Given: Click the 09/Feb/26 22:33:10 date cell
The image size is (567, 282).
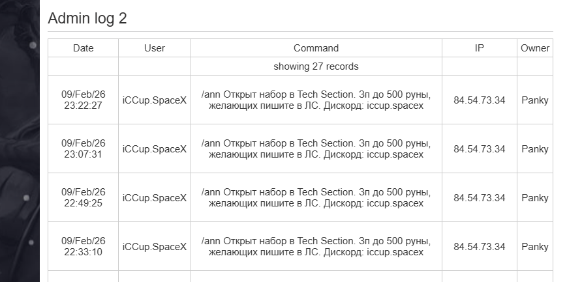Looking at the screenshot, I should click(x=83, y=246).
